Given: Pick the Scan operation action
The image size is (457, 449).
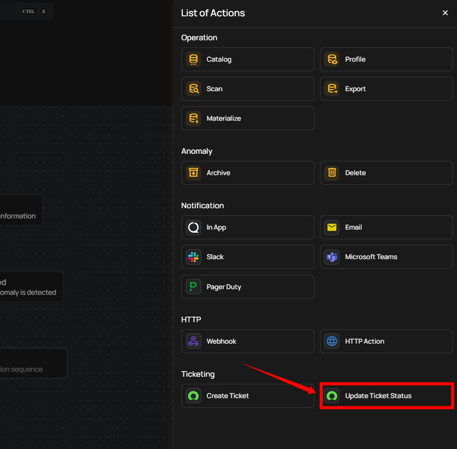Looking at the screenshot, I should coord(248,89).
